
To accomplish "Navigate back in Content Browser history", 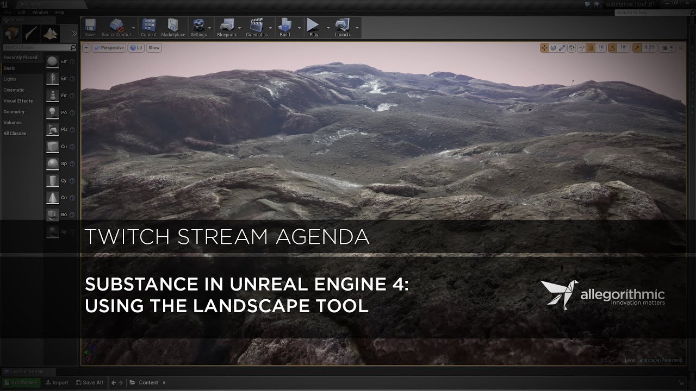I will tap(114, 383).
